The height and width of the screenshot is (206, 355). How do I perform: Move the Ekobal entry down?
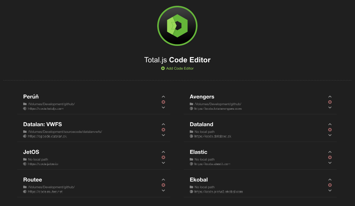tap(330, 191)
